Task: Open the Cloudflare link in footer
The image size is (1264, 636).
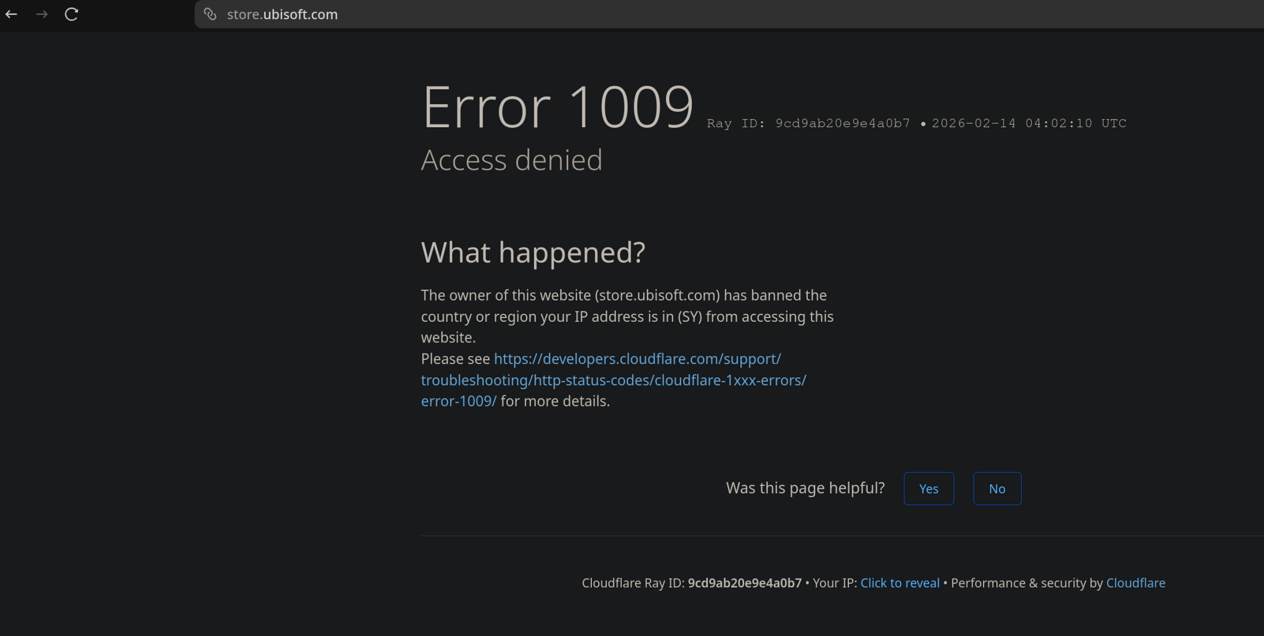Action: point(1135,583)
